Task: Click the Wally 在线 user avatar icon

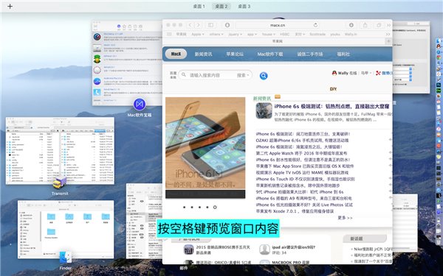Action: pos(334,73)
